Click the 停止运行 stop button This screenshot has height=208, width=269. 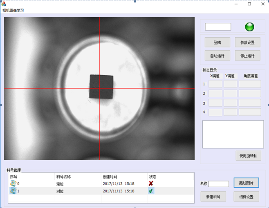coord(247,56)
